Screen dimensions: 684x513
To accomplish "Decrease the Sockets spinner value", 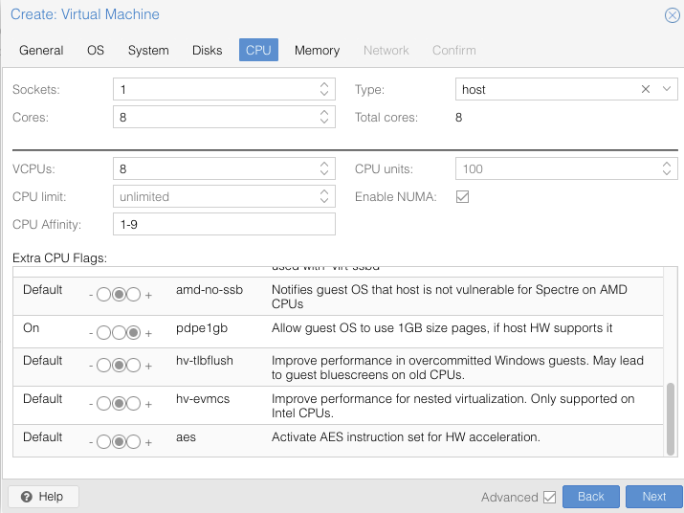I will tap(324, 94).
